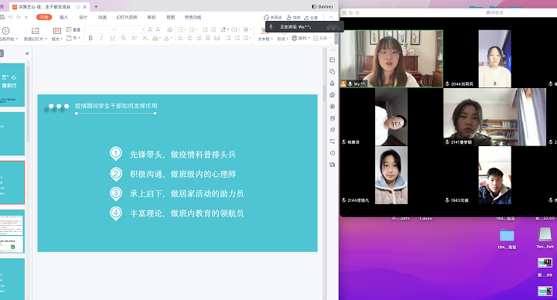557x300 pixels.
Task: Click the play slideshow from current icon
Action: click(5, 30)
